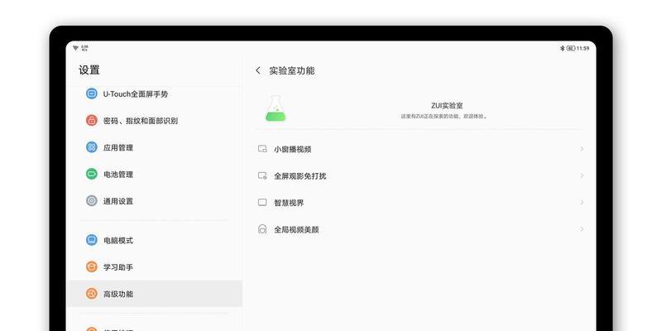Select 电池管理 in the sidebar
The height and width of the screenshot is (331, 662).
click(155, 174)
